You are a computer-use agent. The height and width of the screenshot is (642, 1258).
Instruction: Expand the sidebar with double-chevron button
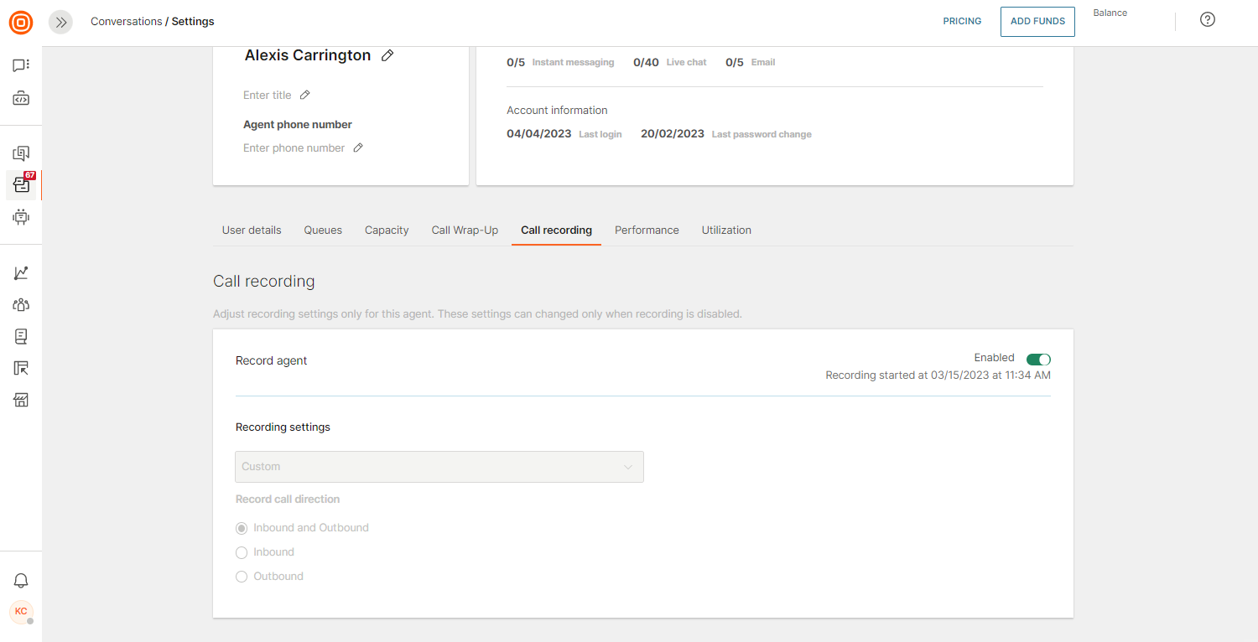60,23
